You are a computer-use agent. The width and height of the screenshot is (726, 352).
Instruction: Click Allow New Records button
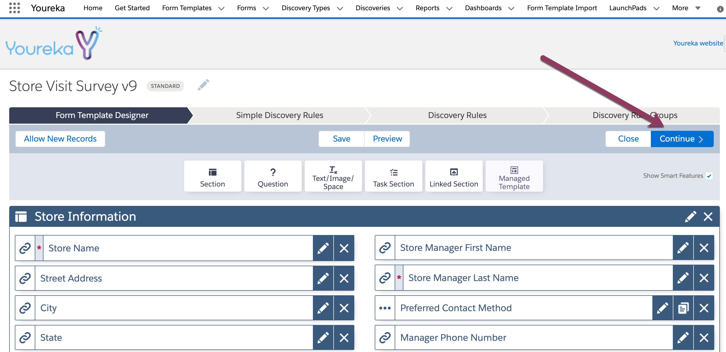(x=60, y=139)
